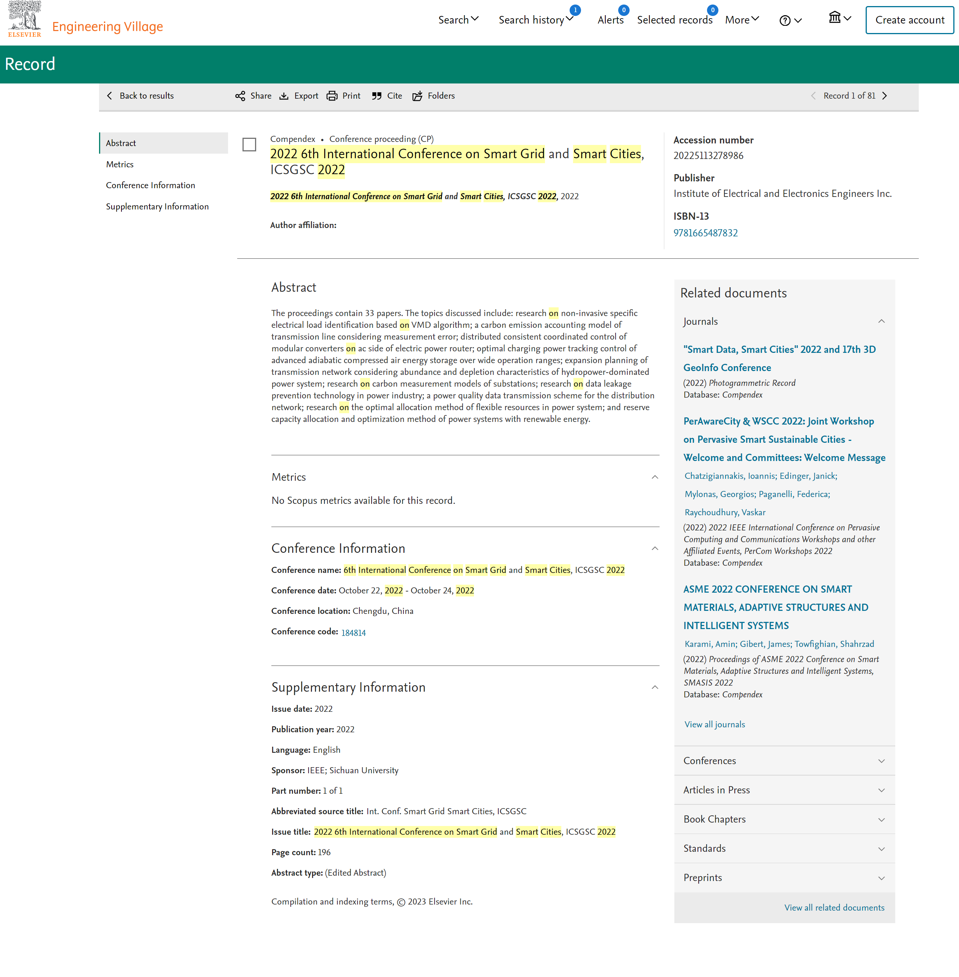Screen dimensions: 959x977
Task: Click author Paganelli, Federica
Action: coord(793,494)
